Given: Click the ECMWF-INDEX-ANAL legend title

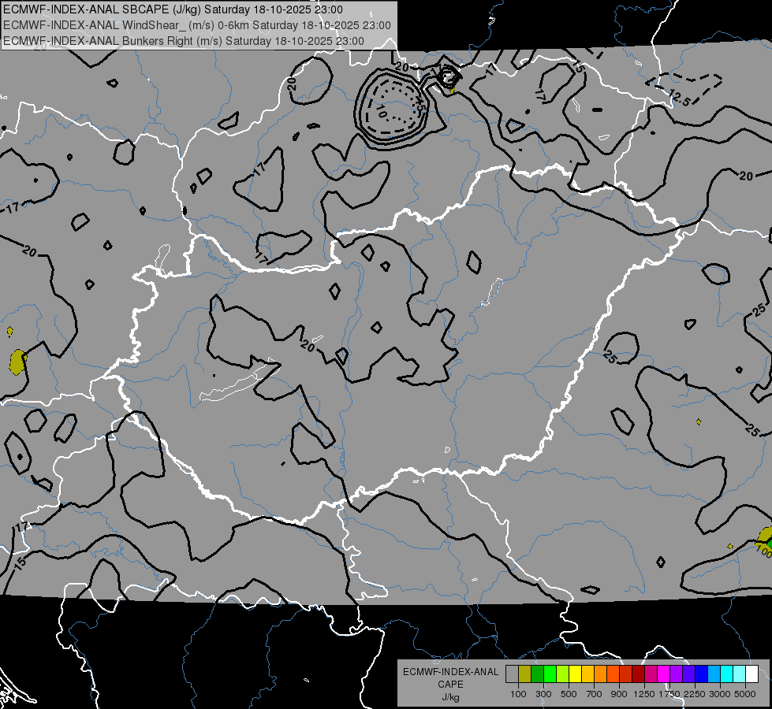Looking at the screenshot, I should click(450, 672).
